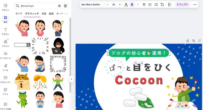Select the crying woman graphic
The height and width of the screenshot is (110, 203).
(x=40, y=28)
